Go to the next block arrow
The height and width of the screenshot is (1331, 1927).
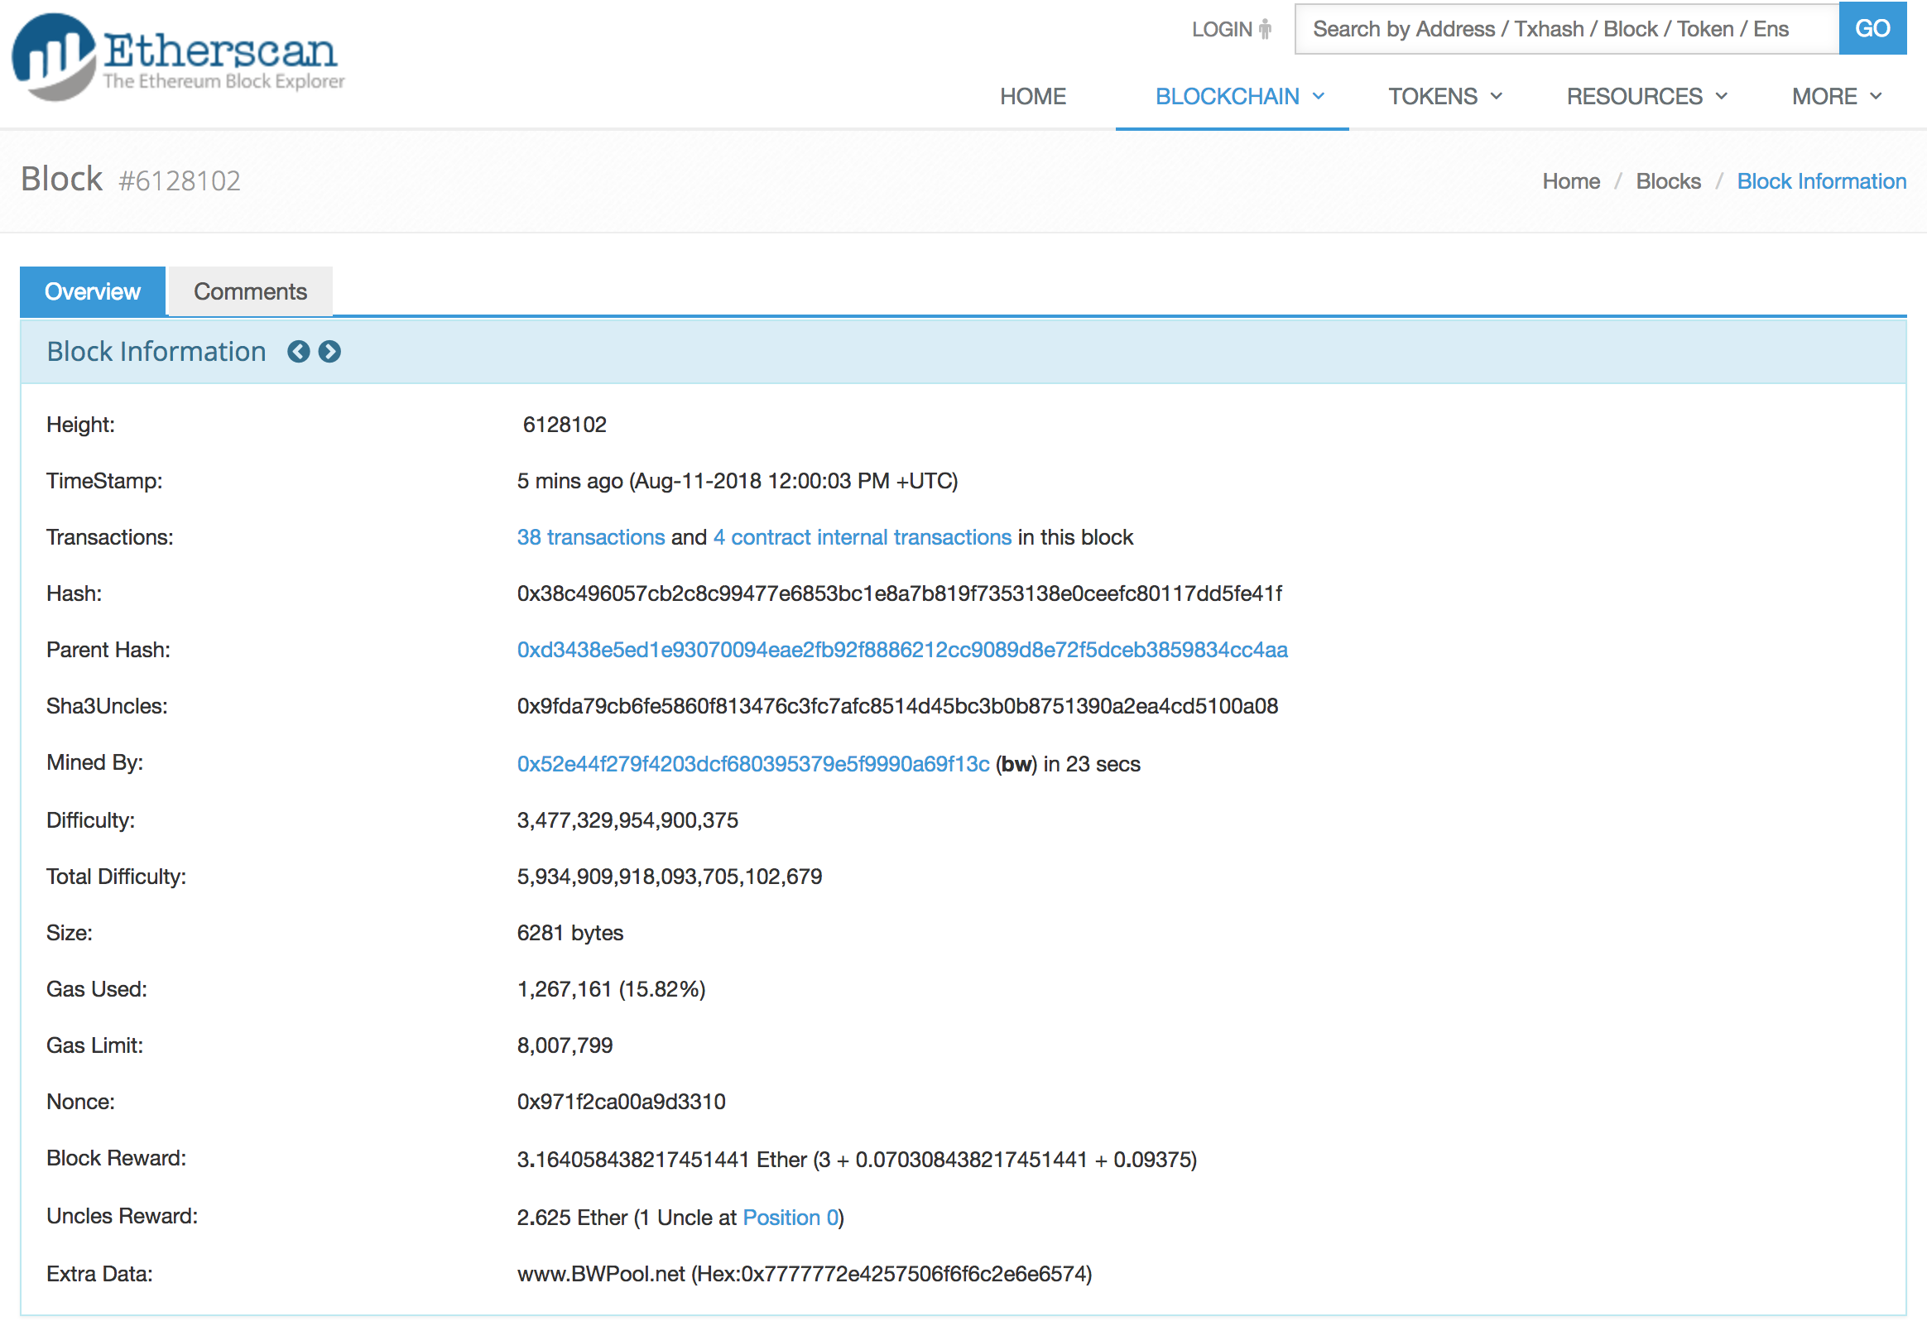click(330, 352)
